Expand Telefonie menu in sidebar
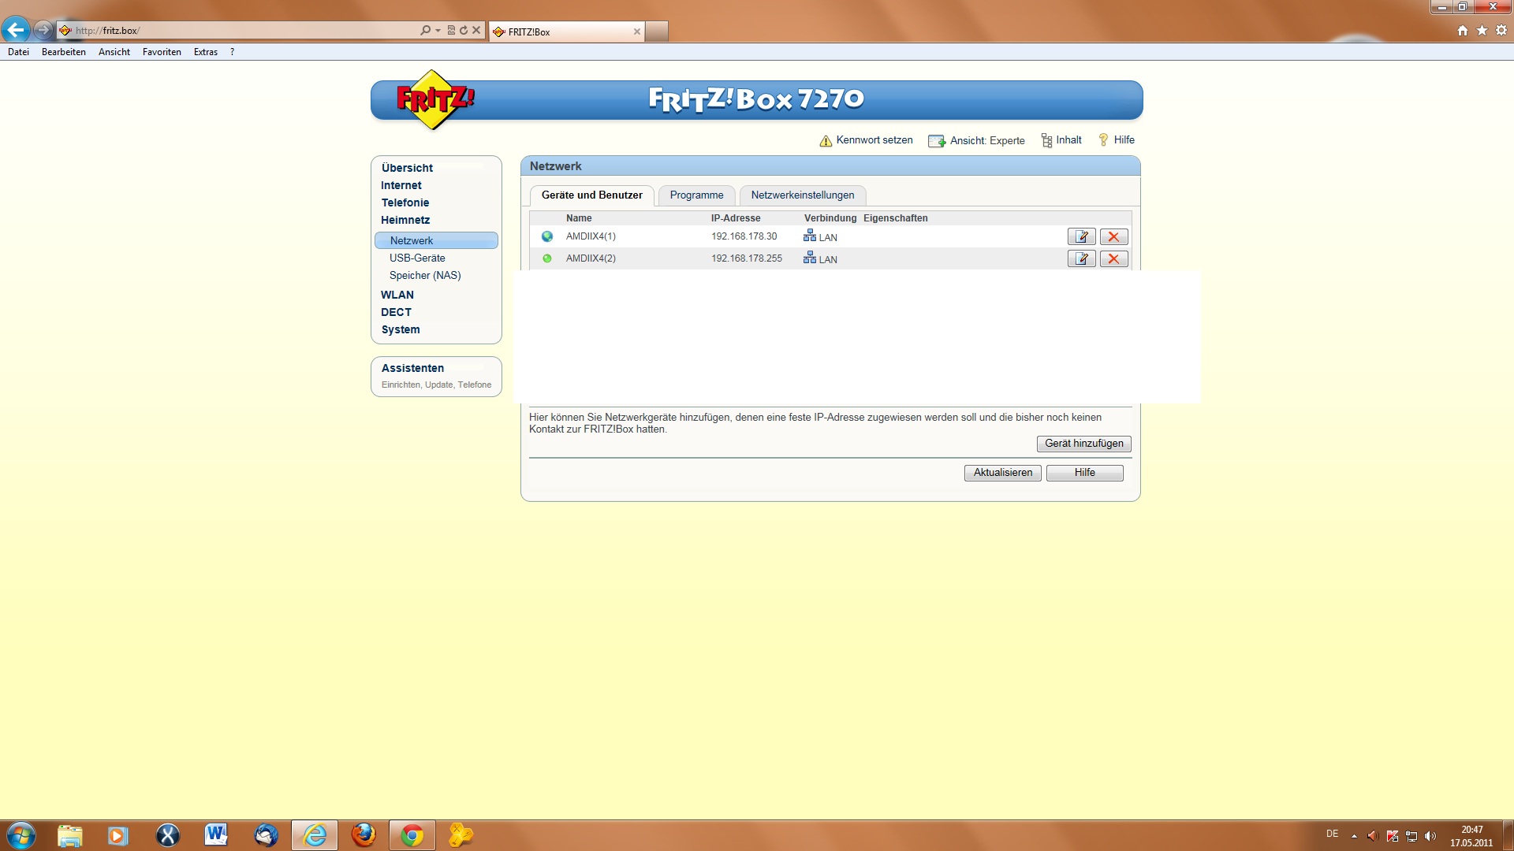Viewport: 1514px width, 851px height. (405, 203)
